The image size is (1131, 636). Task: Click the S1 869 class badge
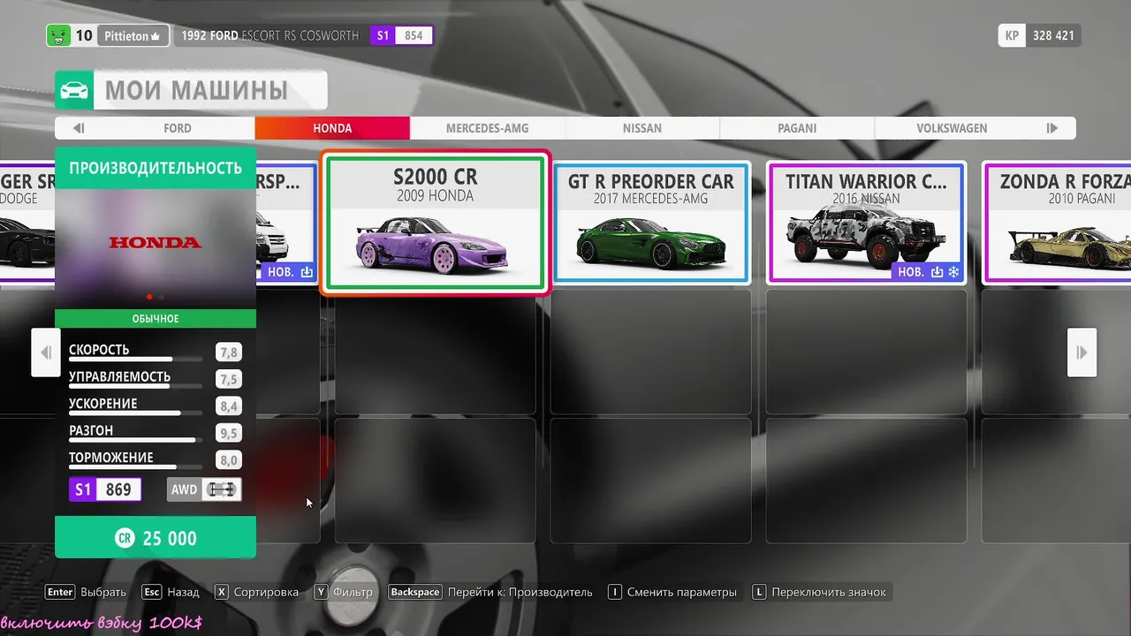(105, 489)
